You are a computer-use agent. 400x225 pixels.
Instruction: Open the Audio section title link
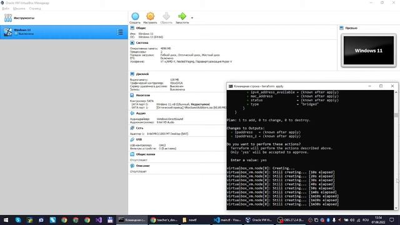pyautogui.click(x=141, y=113)
